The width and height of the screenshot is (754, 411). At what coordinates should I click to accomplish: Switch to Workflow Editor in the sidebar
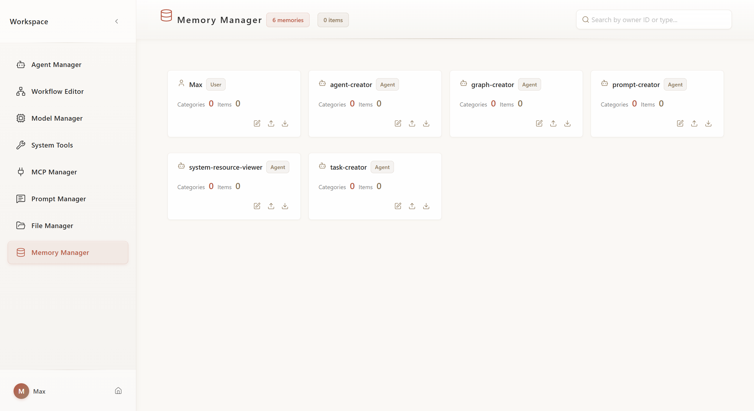pyautogui.click(x=58, y=91)
